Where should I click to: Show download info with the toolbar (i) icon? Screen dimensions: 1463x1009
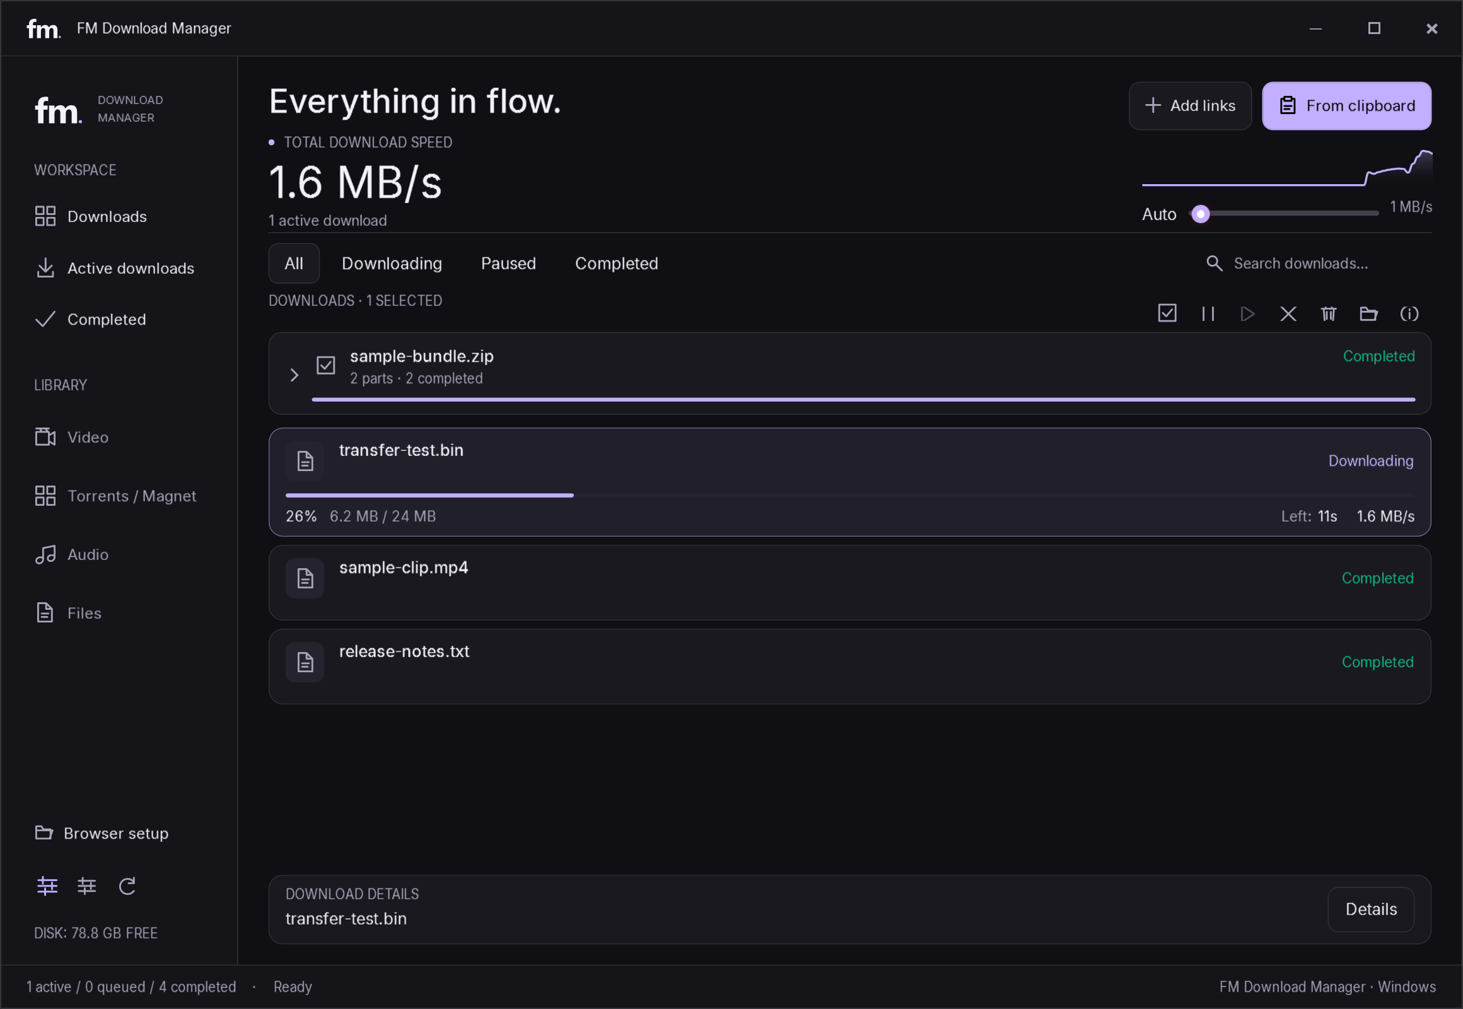coord(1409,313)
